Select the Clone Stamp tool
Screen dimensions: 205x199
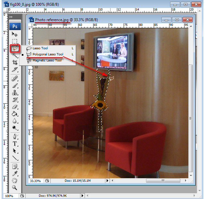(15, 92)
